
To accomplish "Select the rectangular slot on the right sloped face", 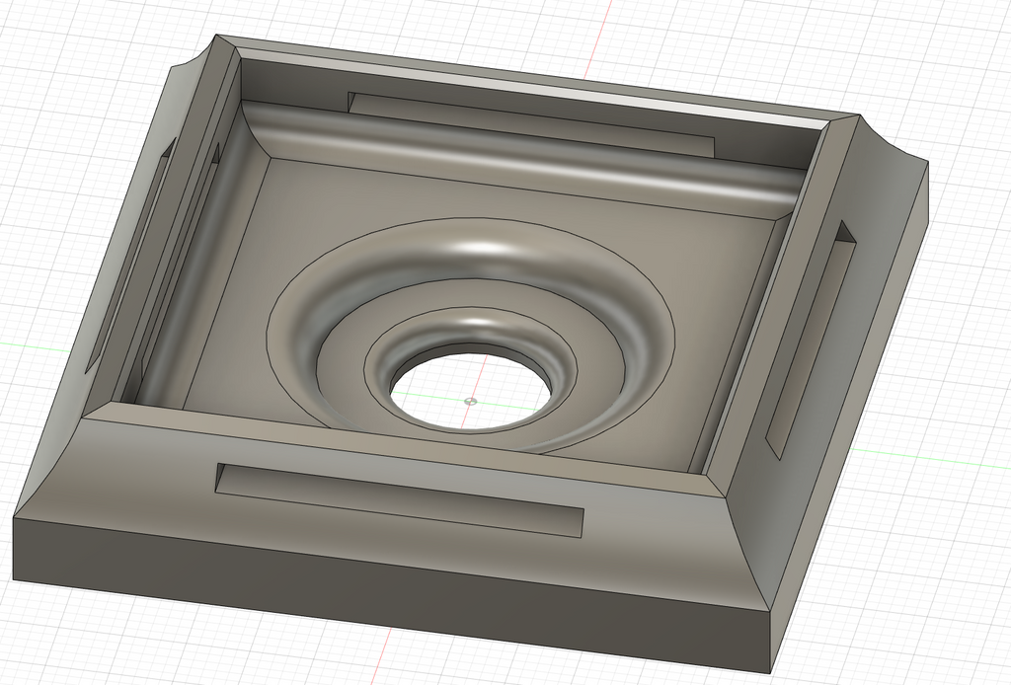I will pos(813,339).
